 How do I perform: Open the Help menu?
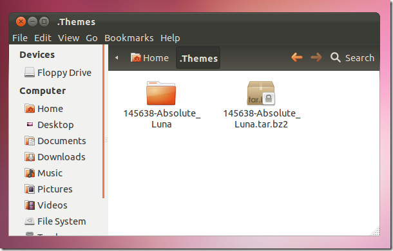tap(170, 38)
